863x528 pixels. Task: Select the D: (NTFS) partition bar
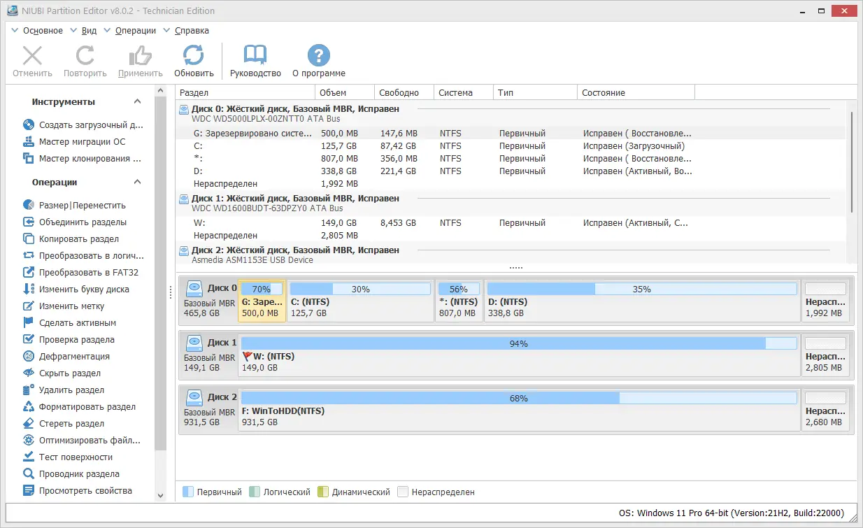[x=642, y=302]
